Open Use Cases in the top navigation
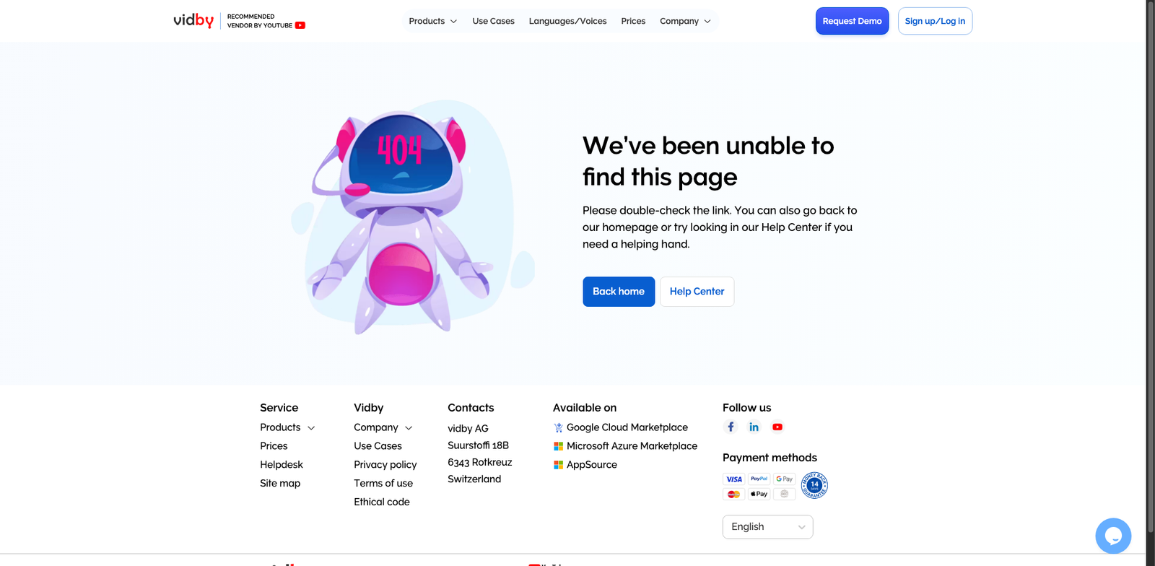The image size is (1155, 566). pyautogui.click(x=493, y=21)
